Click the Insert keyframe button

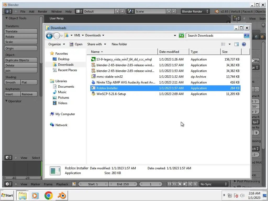tap(12, 94)
